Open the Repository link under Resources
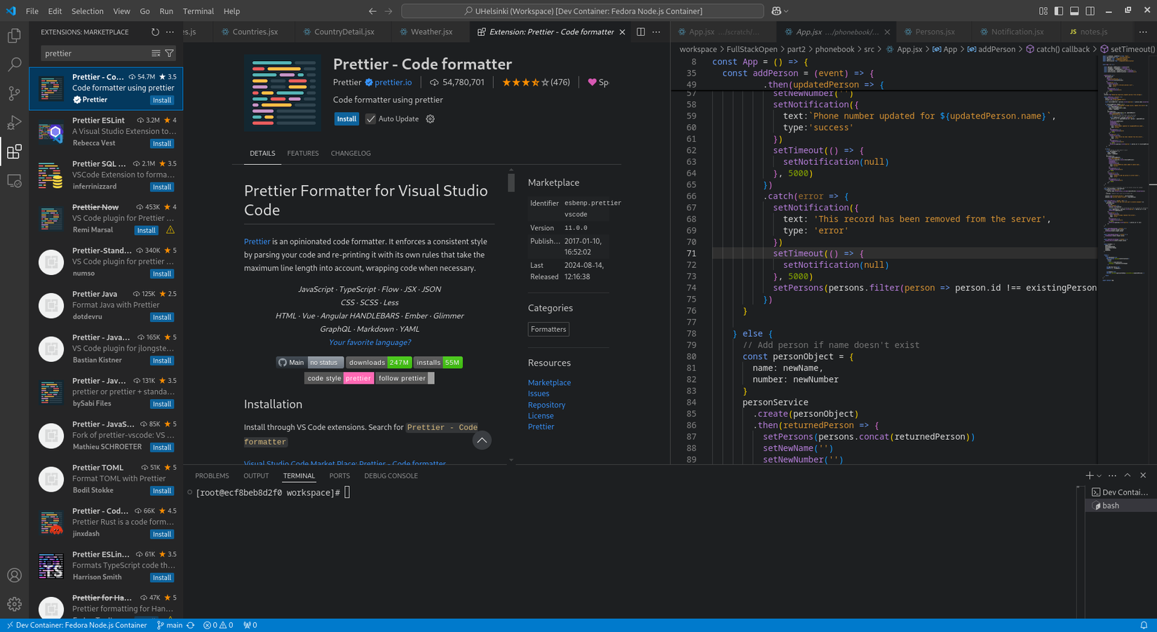Screen dimensions: 1157x632 546,405
